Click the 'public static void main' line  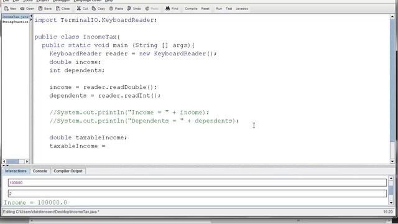pyautogui.click(x=118, y=45)
